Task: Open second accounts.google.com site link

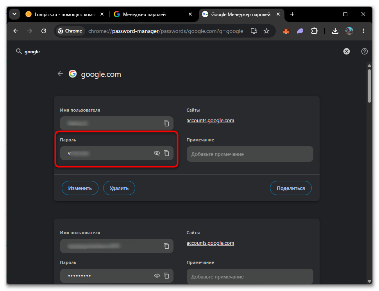Action: 210,243
